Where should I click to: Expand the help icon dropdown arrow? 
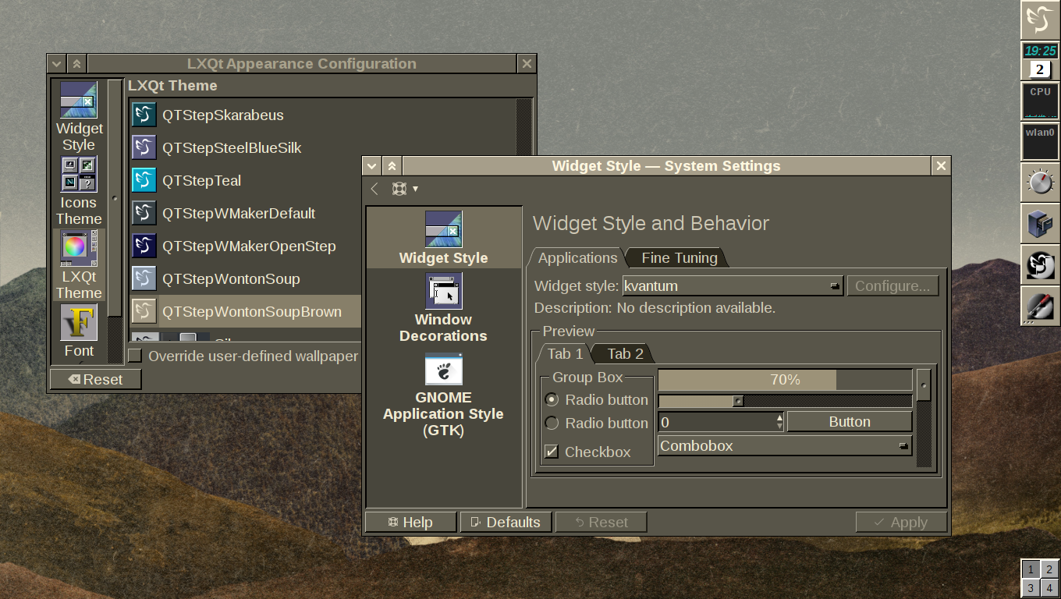pyautogui.click(x=415, y=189)
